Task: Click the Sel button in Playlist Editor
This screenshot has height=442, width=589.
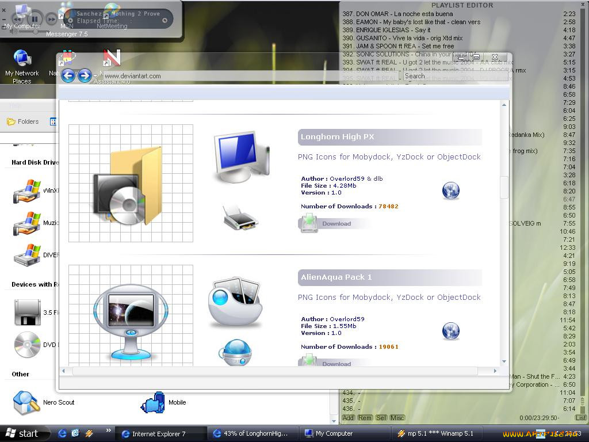Action: click(x=381, y=418)
